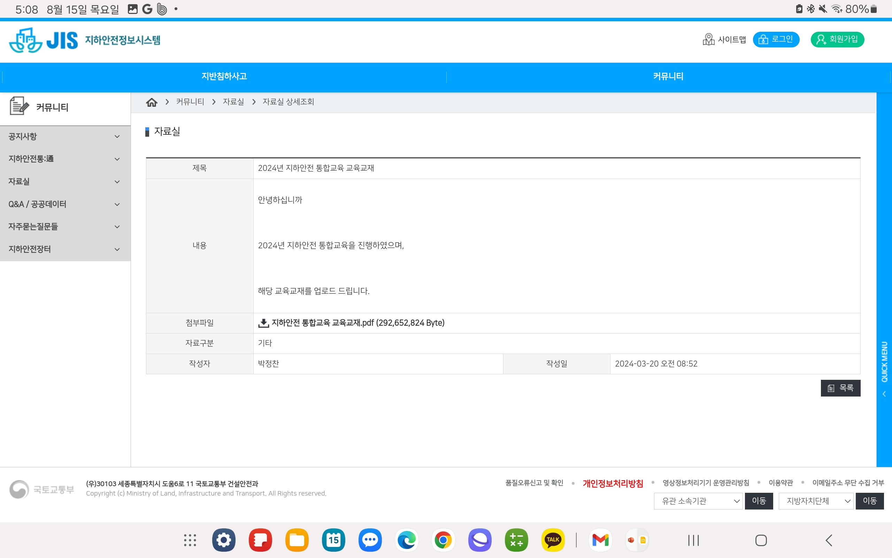Select the 지반침하사고 main menu
892x558 pixels.
coord(224,76)
